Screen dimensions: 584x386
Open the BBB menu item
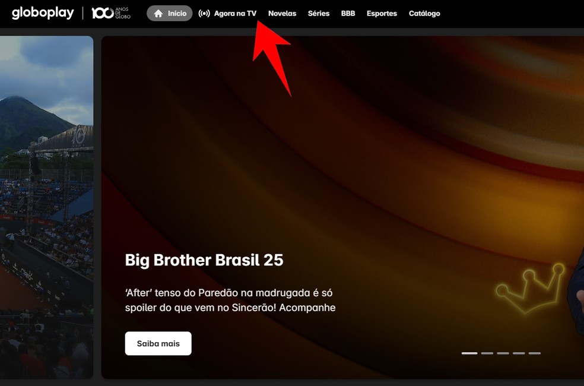(x=348, y=14)
